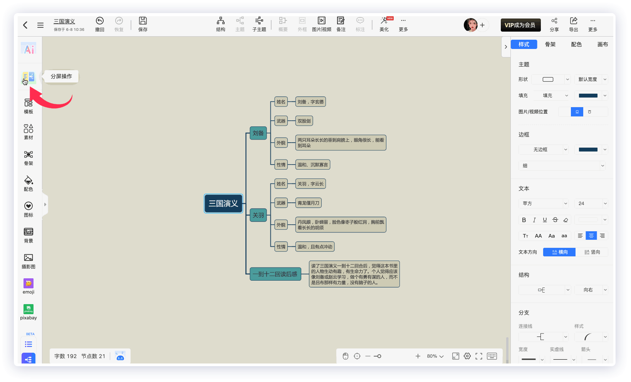Open the 苹方 font family dropdown
The width and height of the screenshot is (631, 382).
(x=544, y=204)
